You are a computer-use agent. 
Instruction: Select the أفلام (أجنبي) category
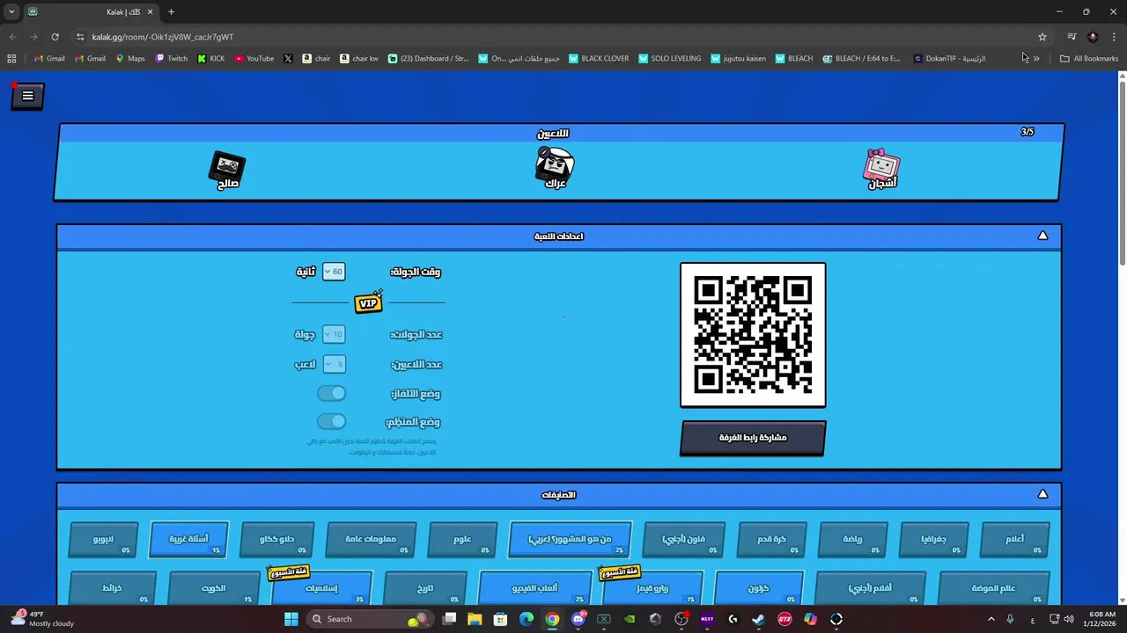click(870, 588)
